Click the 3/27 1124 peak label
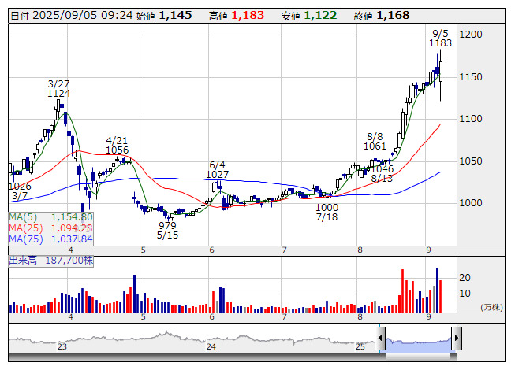The image size is (515, 370). pos(58,88)
